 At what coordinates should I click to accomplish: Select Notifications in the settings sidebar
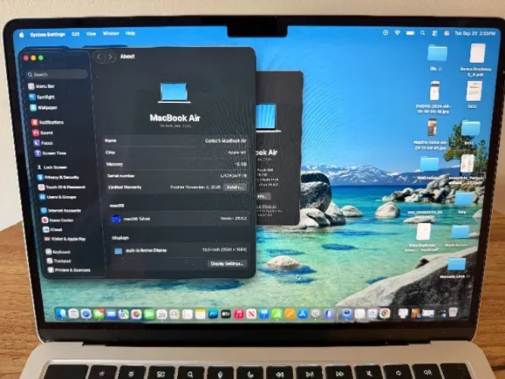[x=48, y=122]
